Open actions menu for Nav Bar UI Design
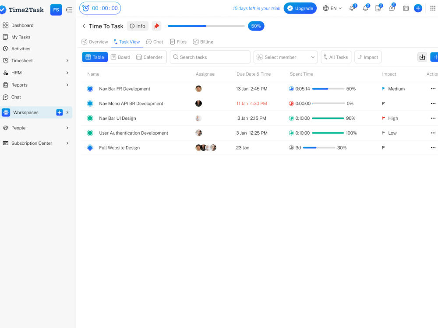Screen dimensions: 438x328 [433, 118]
